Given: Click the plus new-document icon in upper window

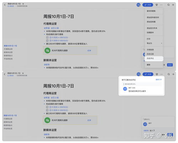Looking at the screenshot, I should (x=173, y=5).
